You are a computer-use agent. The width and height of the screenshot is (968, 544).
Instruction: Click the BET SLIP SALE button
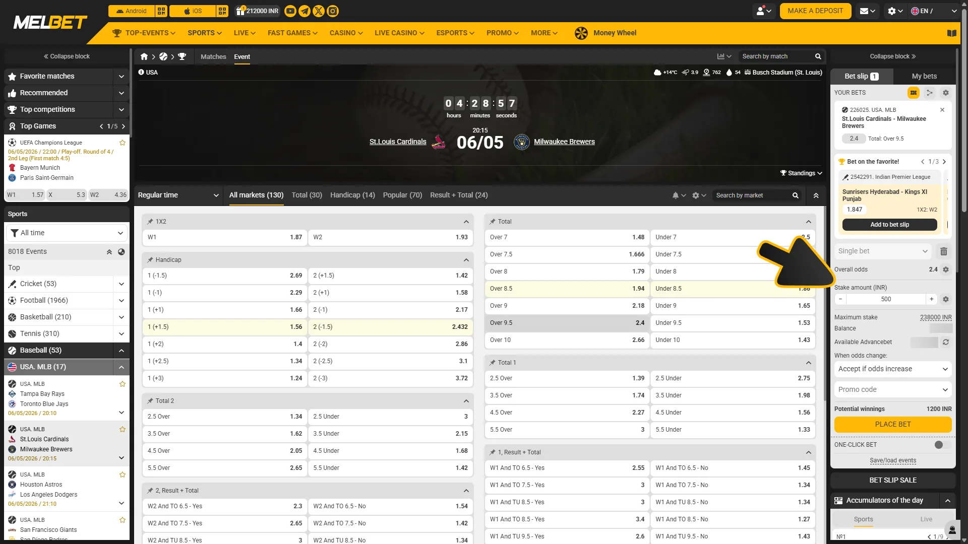point(893,481)
